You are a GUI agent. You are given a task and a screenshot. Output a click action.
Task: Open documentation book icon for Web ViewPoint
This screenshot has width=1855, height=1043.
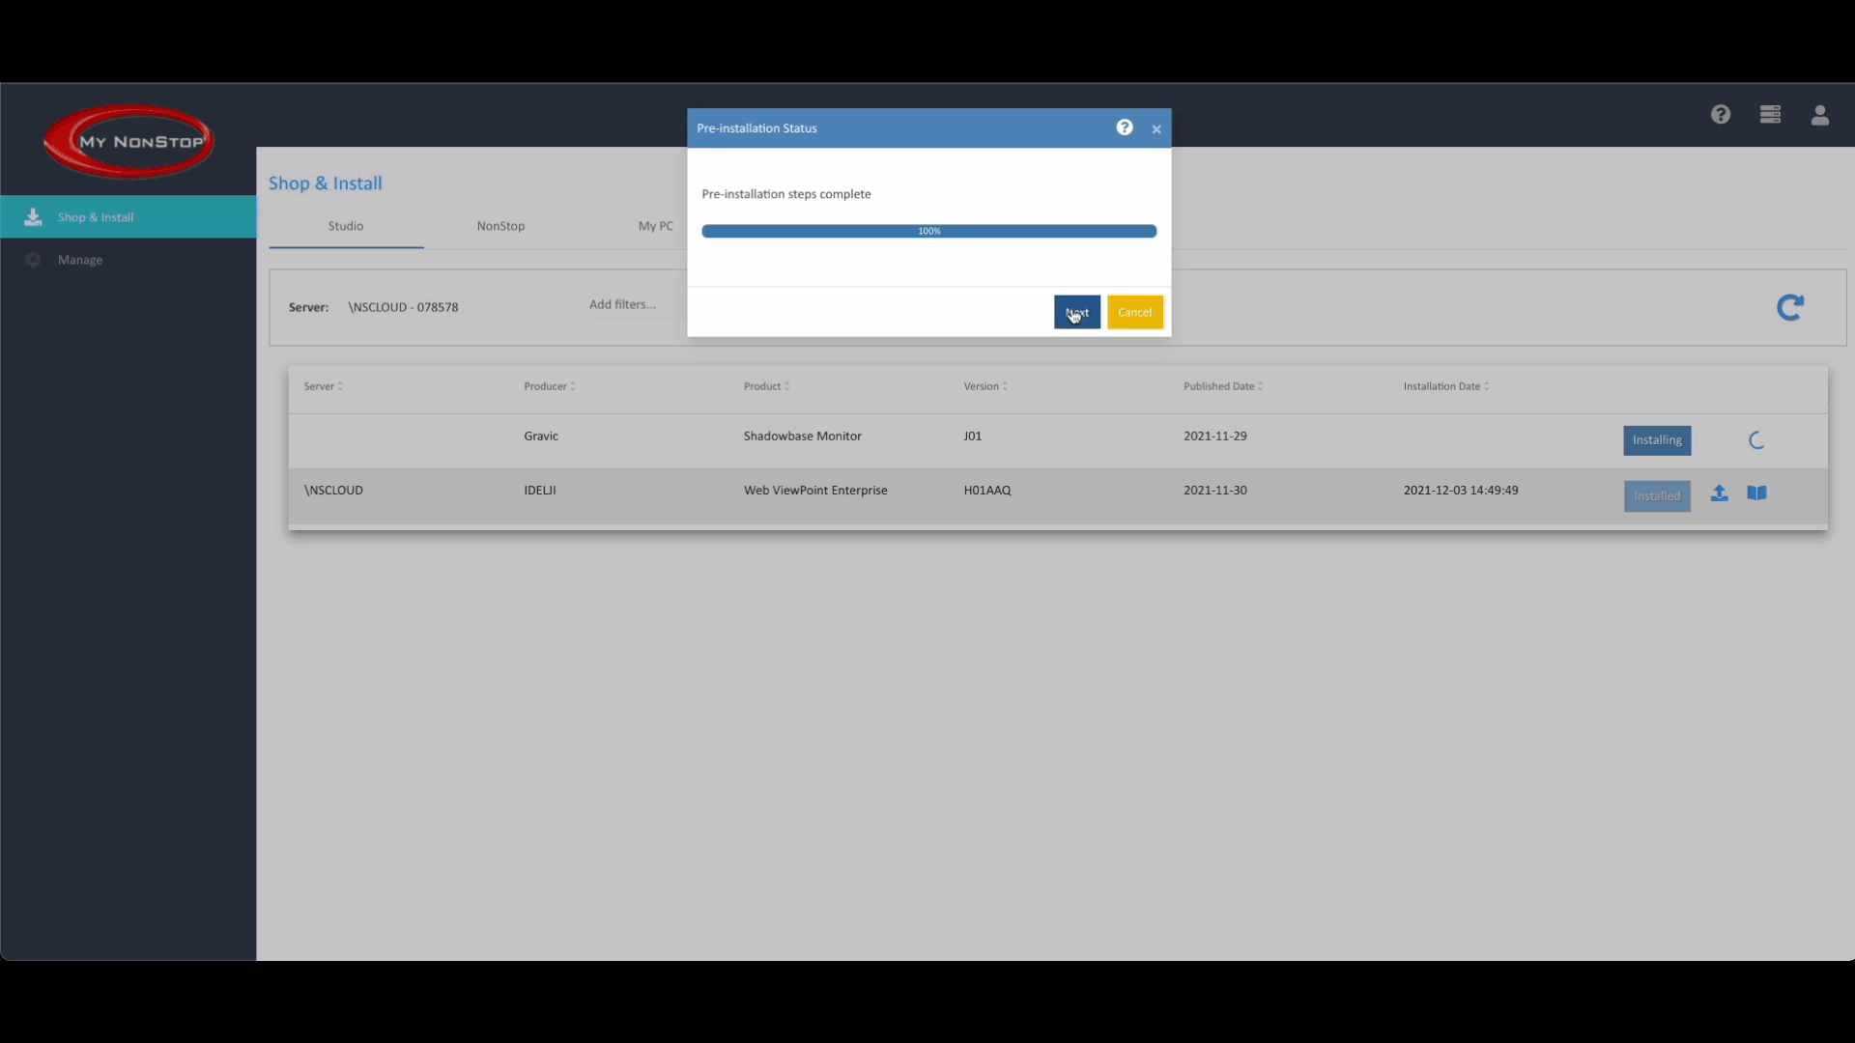point(1756,493)
